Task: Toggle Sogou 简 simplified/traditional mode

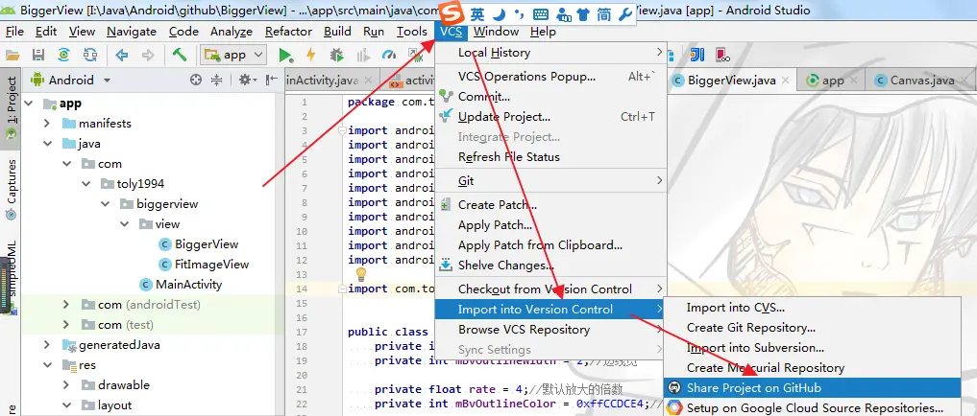Action: click(603, 13)
